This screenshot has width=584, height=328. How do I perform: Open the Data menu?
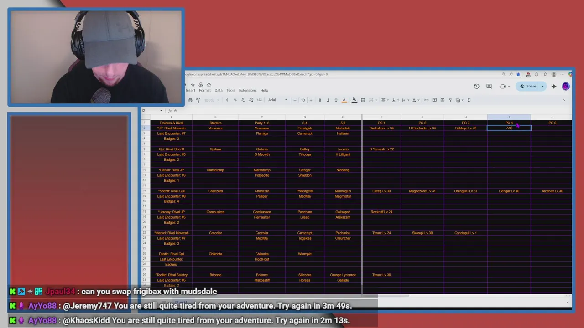click(219, 90)
